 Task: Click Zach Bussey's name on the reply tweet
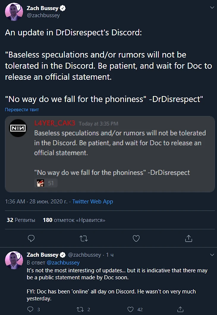click(x=43, y=255)
